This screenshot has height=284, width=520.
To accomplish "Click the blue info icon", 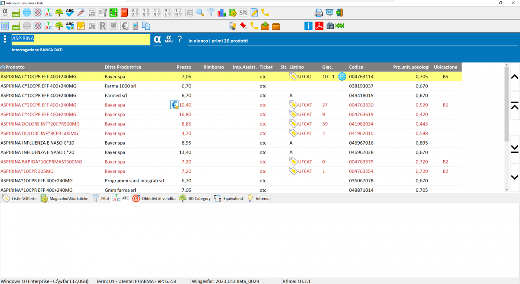I will (x=308, y=26).
